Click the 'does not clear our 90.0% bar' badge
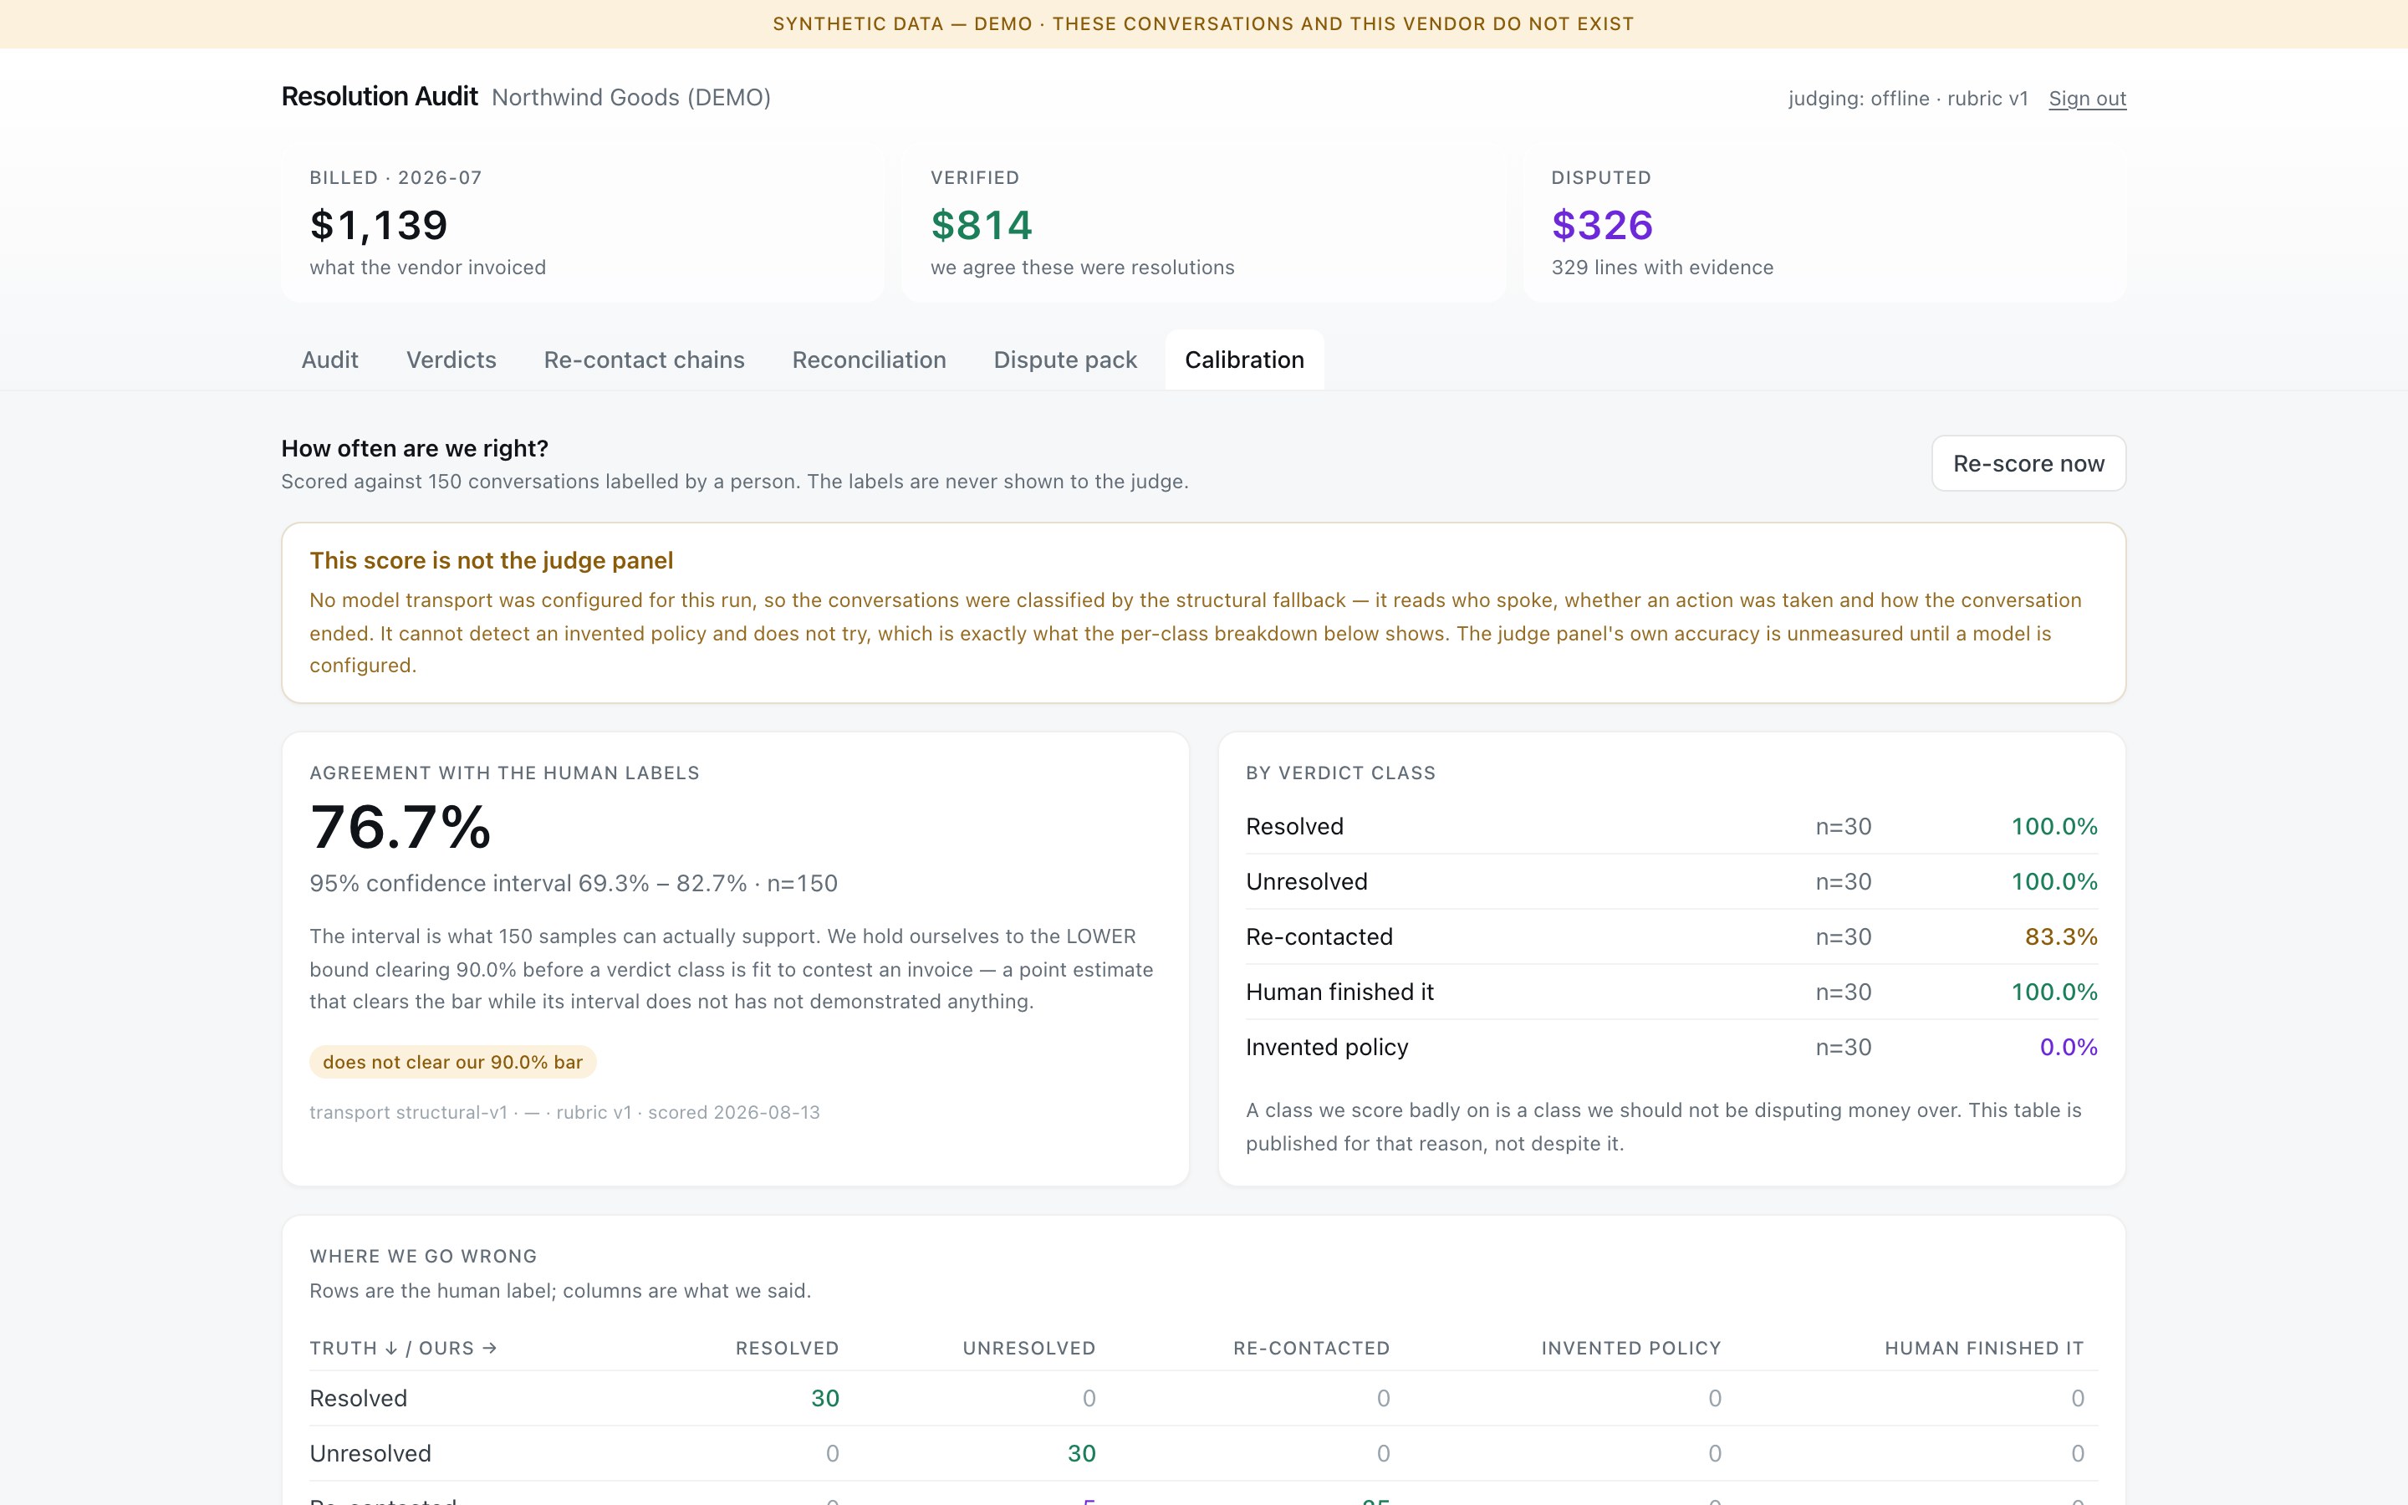Screen dimensions: 2408x1505 tap(452, 1062)
